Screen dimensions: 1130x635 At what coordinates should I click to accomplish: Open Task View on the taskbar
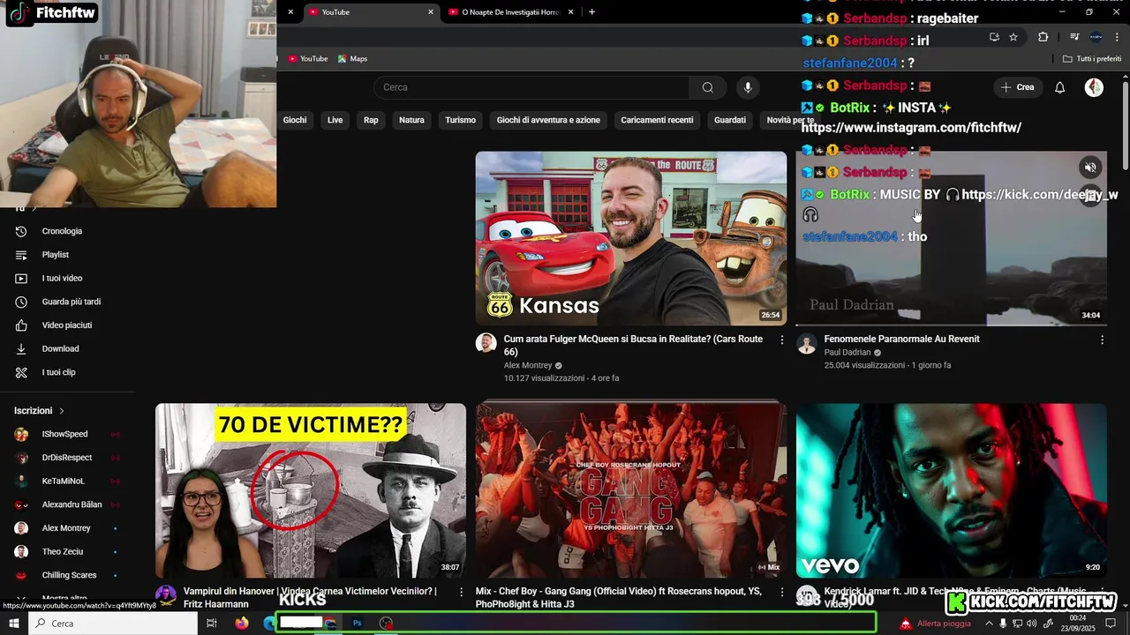pyautogui.click(x=212, y=624)
